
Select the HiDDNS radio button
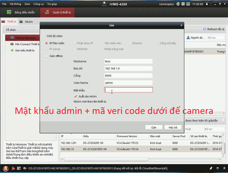tap(74, 49)
